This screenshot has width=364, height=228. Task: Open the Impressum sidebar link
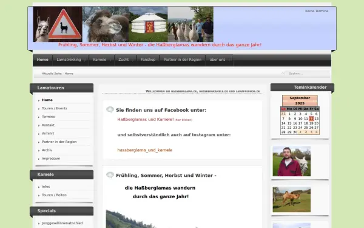pyautogui.click(x=51, y=159)
